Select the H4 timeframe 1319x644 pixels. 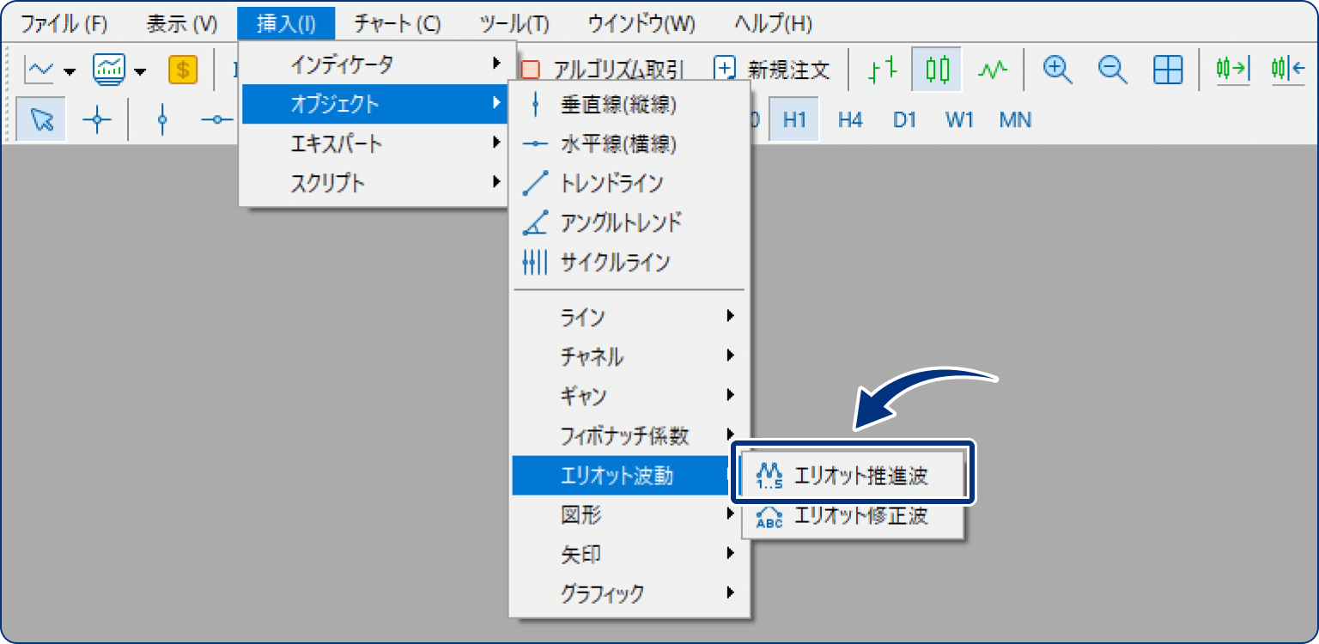(850, 119)
